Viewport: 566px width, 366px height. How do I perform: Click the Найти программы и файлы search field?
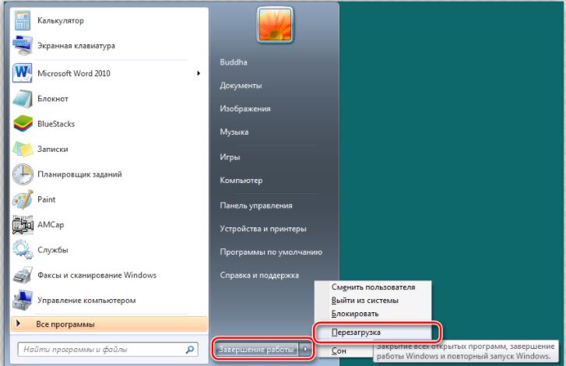[108, 349]
